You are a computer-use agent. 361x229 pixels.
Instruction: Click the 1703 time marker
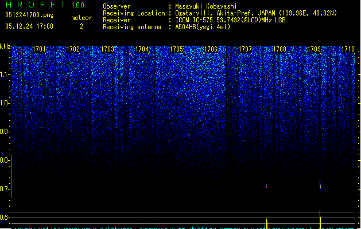point(107,49)
